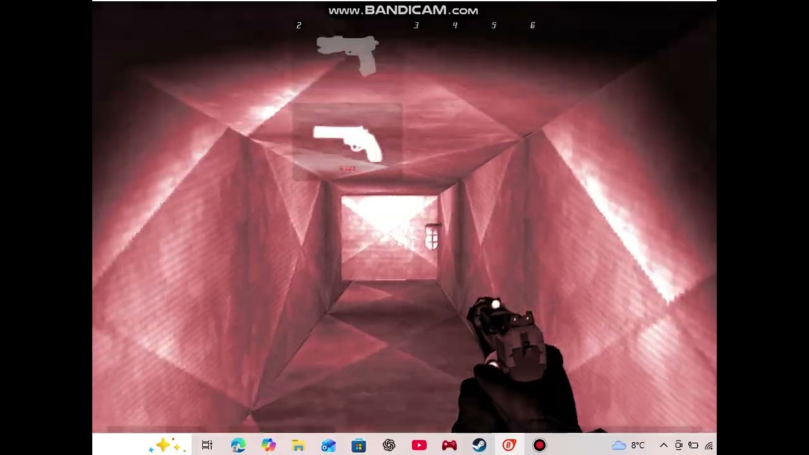Open Bandicam recorder from taskbar
The width and height of the screenshot is (809, 455).
539,446
